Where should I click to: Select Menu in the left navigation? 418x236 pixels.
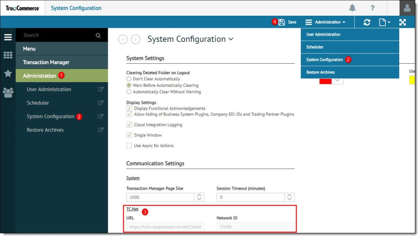point(62,49)
